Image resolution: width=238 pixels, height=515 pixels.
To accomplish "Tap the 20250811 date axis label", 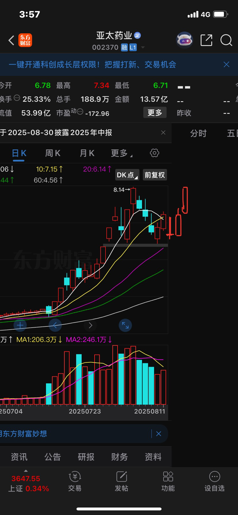I will pos(150,411).
